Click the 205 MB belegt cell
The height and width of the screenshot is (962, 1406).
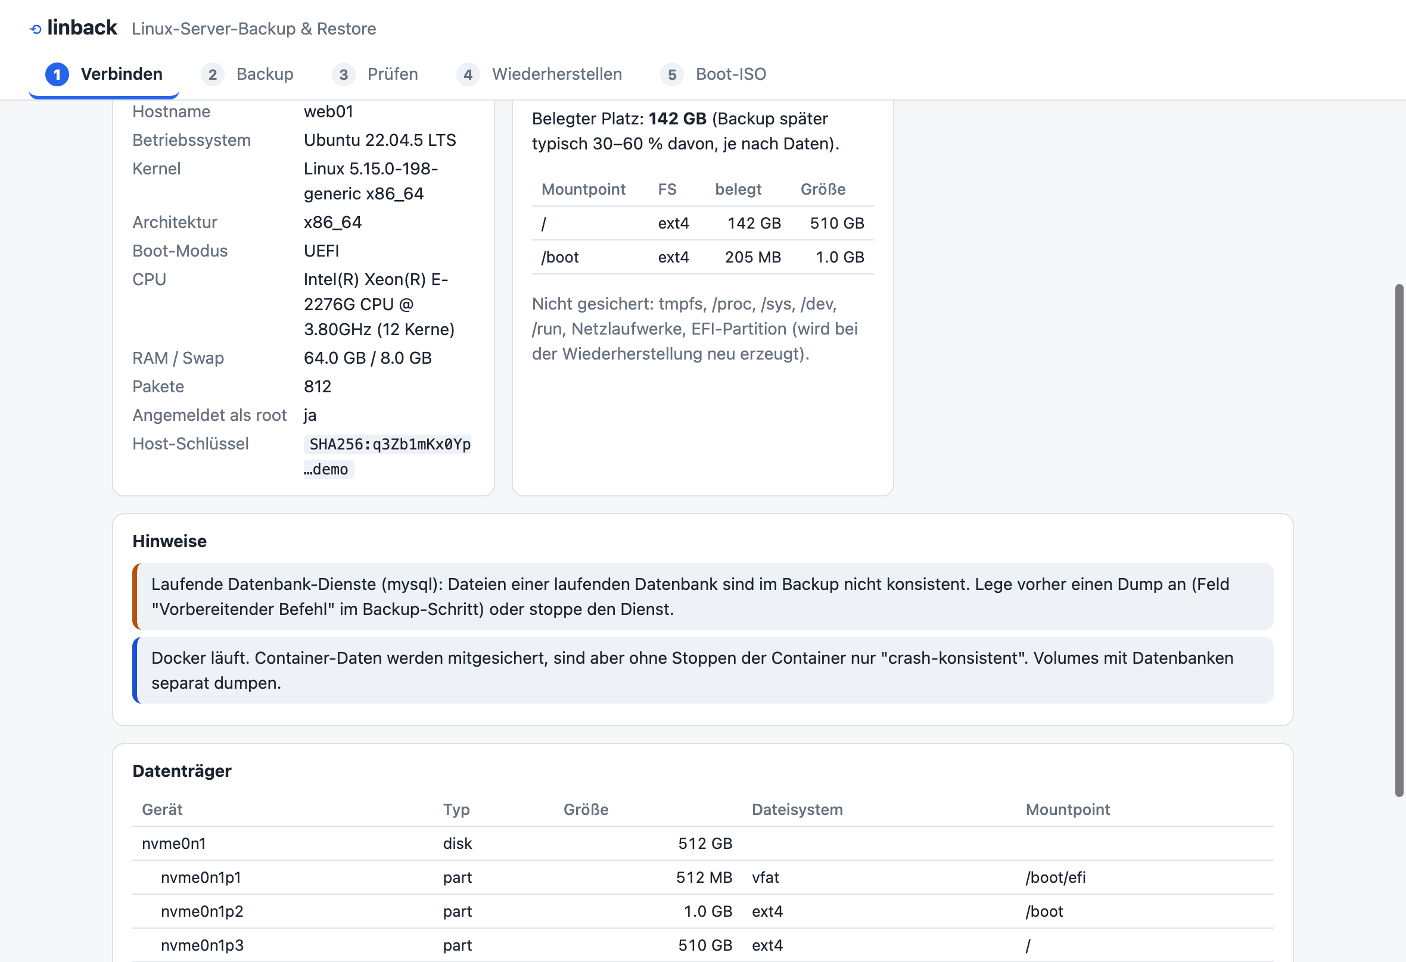(x=752, y=257)
